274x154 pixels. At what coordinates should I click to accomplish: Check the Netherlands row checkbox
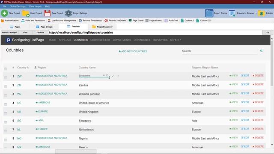click(6, 131)
